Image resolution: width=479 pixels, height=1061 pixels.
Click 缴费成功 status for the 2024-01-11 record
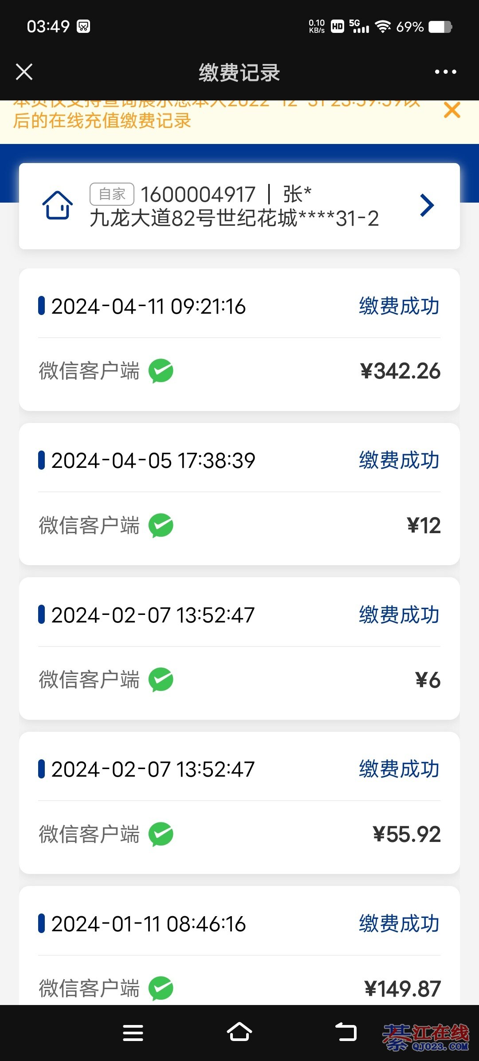(399, 924)
